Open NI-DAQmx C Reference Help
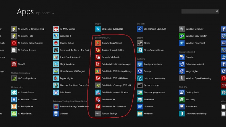Screen dimensions: 226x127 (x=28, y=29)
